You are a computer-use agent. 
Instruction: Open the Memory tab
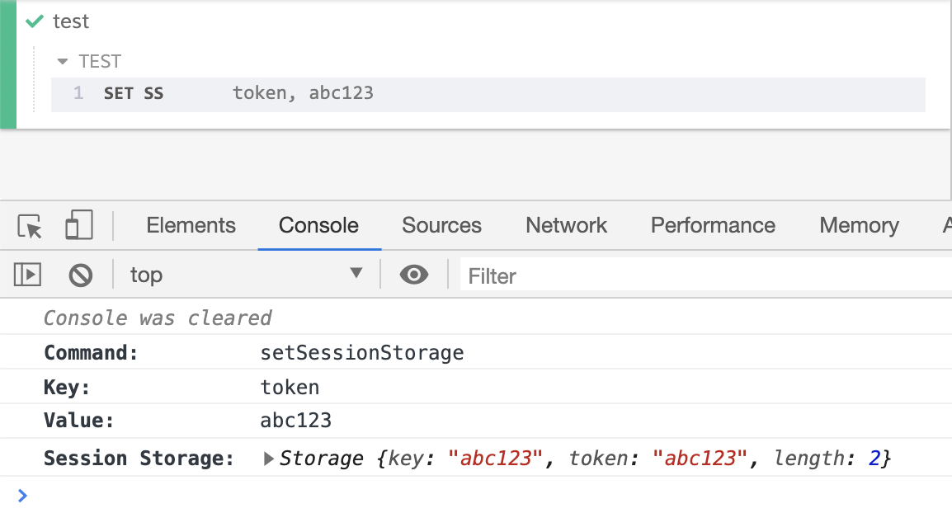858,224
